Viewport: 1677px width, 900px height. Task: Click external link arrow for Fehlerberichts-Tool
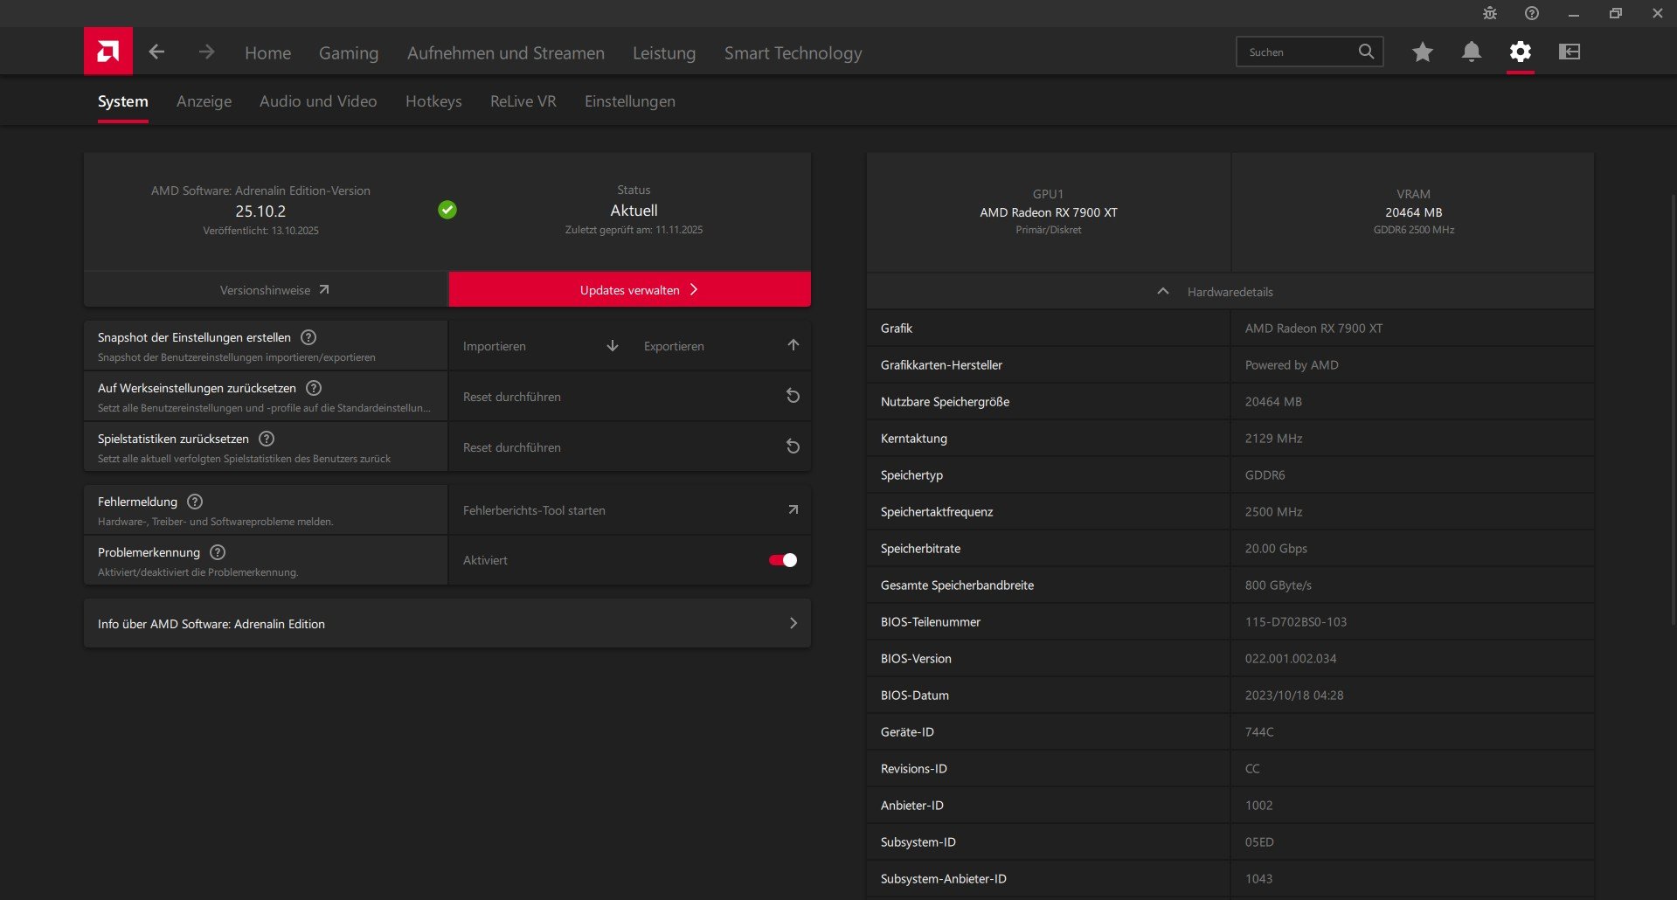point(793,509)
